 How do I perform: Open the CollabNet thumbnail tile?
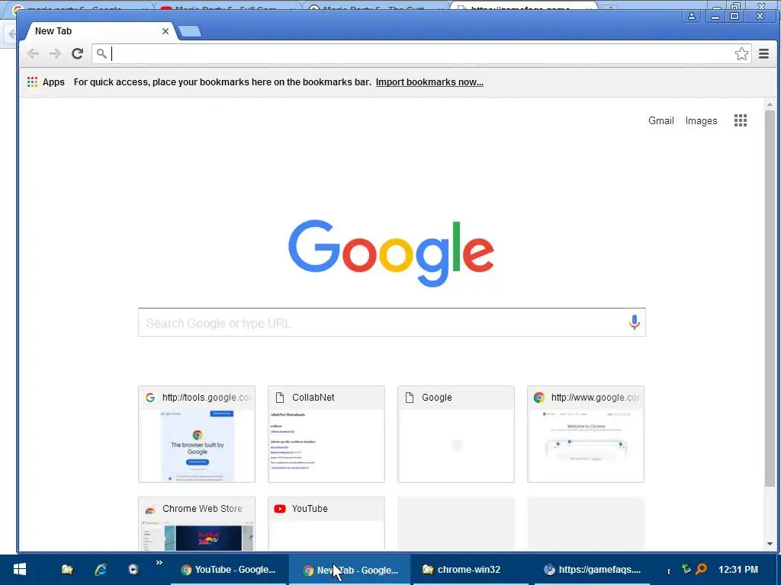click(326, 433)
